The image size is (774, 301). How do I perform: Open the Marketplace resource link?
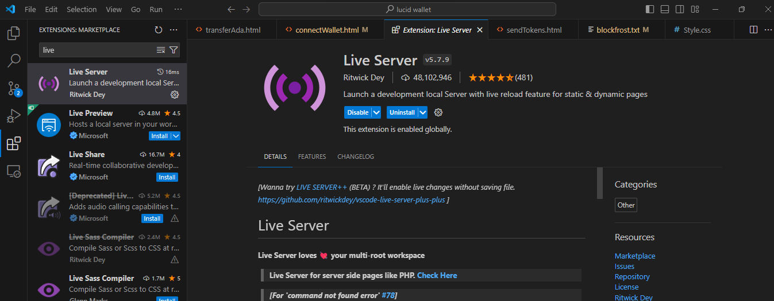pos(635,256)
